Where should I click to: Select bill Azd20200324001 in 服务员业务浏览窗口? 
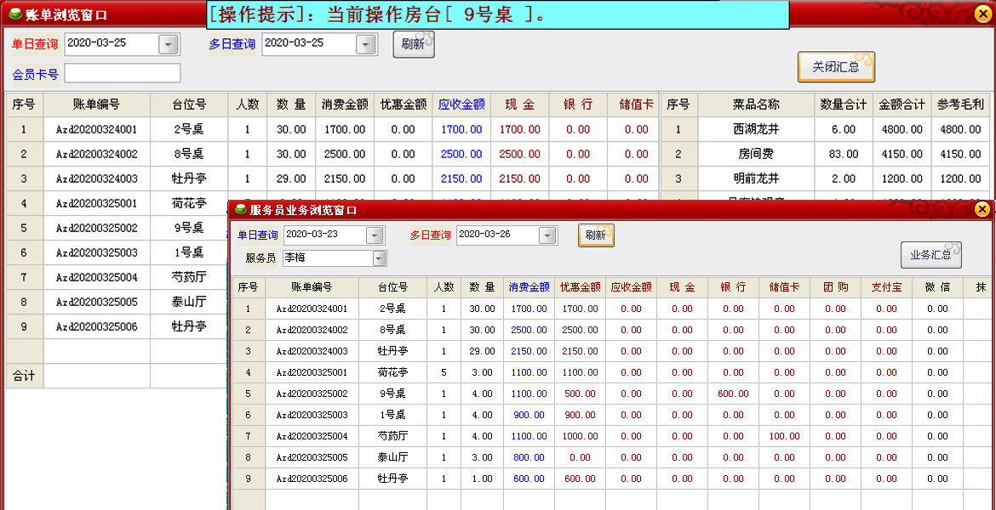(x=312, y=309)
